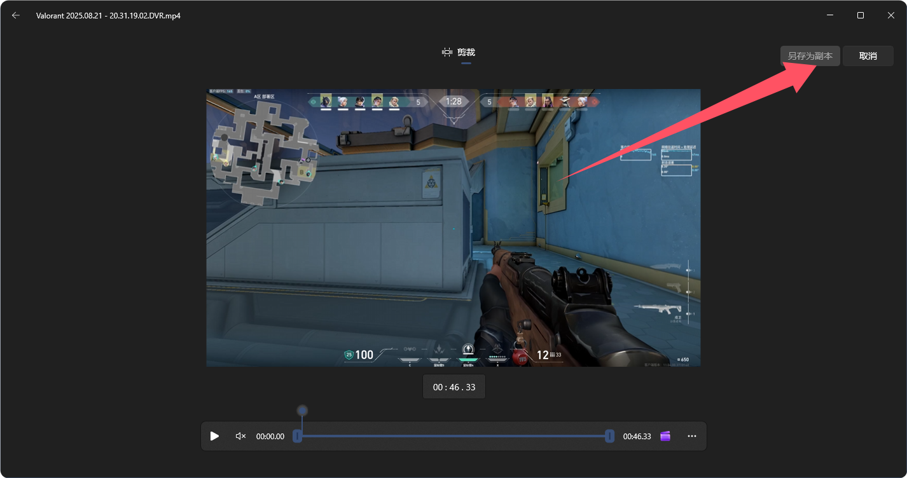Click the file name in title bar
The height and width of the screenshot is (478, 907).
[108, 15]
